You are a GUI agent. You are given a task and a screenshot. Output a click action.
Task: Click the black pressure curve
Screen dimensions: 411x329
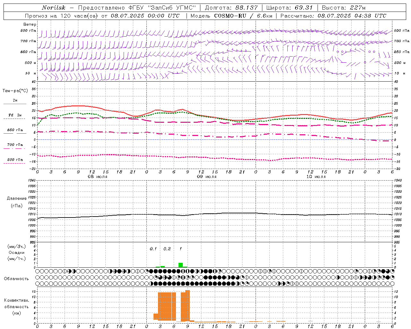[x=214, y=214]
